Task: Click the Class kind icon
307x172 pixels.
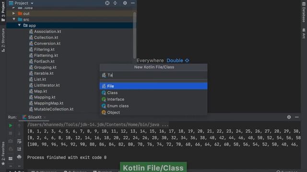Action: [x=104, y=93]
